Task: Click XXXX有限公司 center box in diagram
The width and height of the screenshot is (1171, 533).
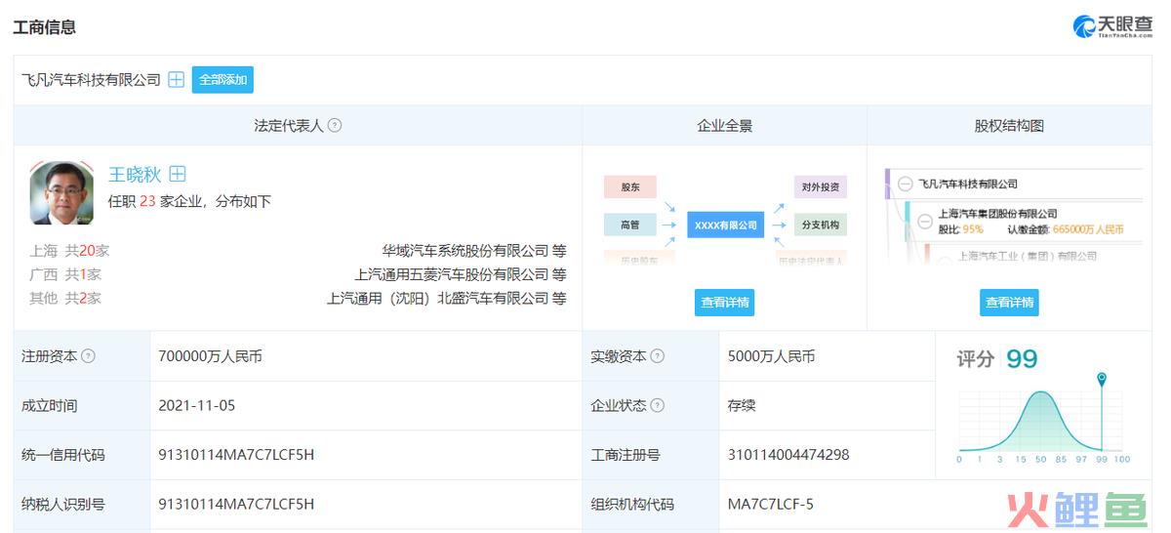Action: point(725,225)
